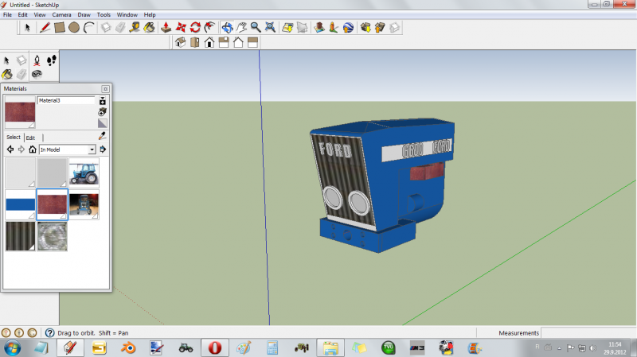This screenshot has height=357, width=637.
Task: Click Make Component in left side toolbar
Action: pos(21,60)
